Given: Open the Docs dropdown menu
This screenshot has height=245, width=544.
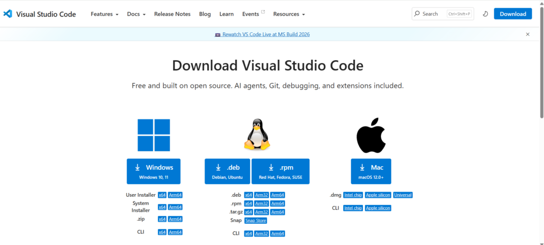Looking at the screenshot, I should click(x=137, y=14).
